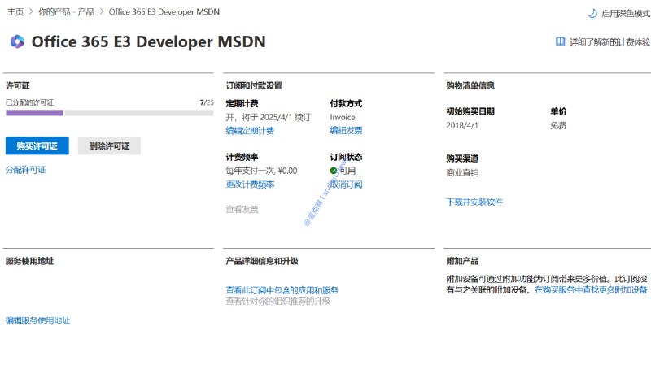Click 取消订阅 link
651x382 pixels.
[x=347, y=184]
